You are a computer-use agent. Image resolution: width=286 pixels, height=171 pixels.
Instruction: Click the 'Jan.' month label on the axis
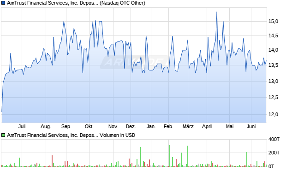point(151,126)
